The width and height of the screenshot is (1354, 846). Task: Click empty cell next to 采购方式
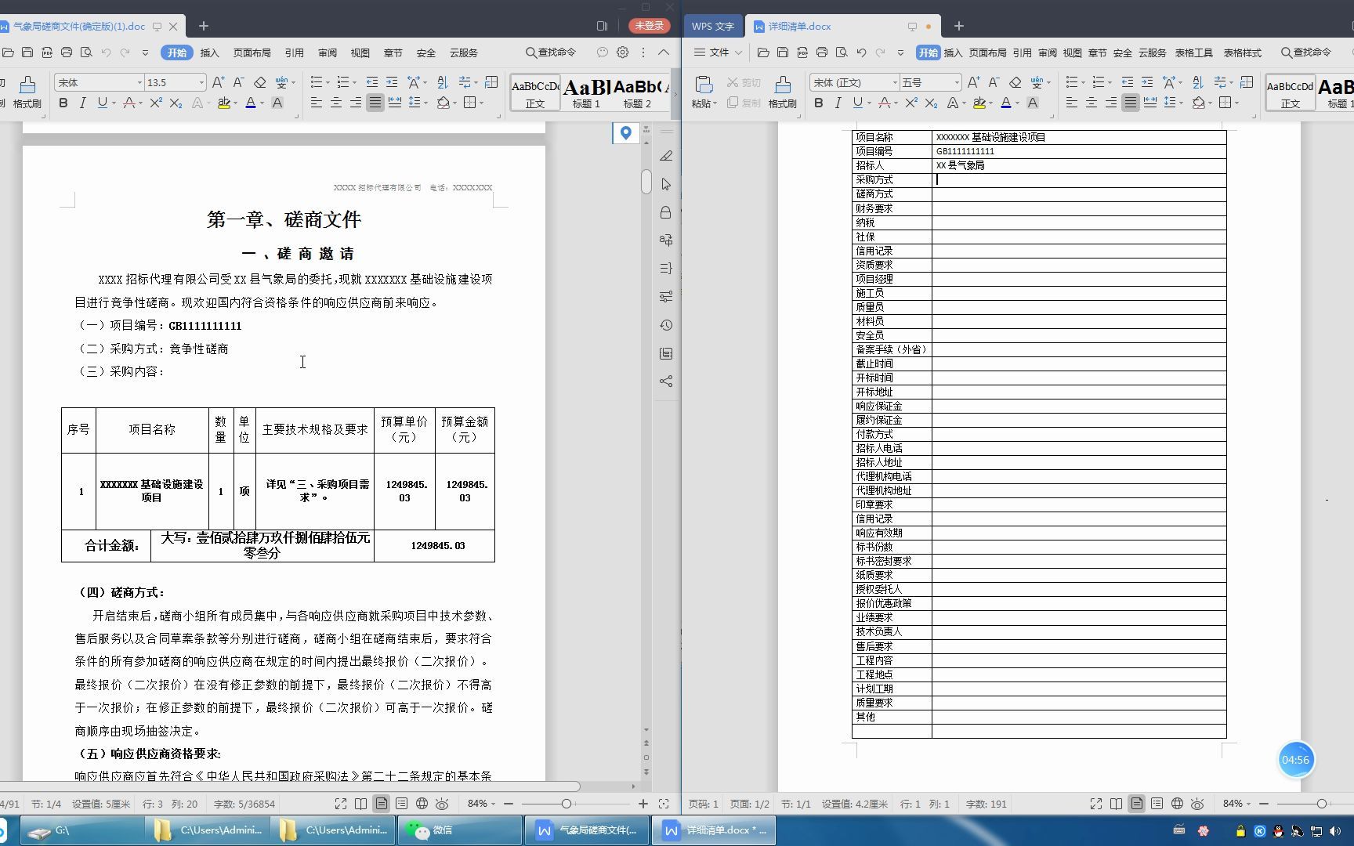1078,180
